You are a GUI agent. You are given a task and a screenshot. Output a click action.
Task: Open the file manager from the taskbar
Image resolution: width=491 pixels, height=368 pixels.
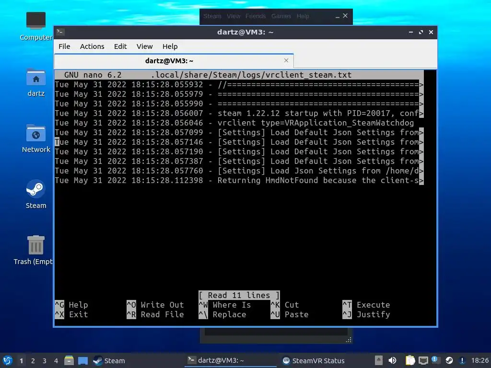pyautogui.click(x=69, y=360)
